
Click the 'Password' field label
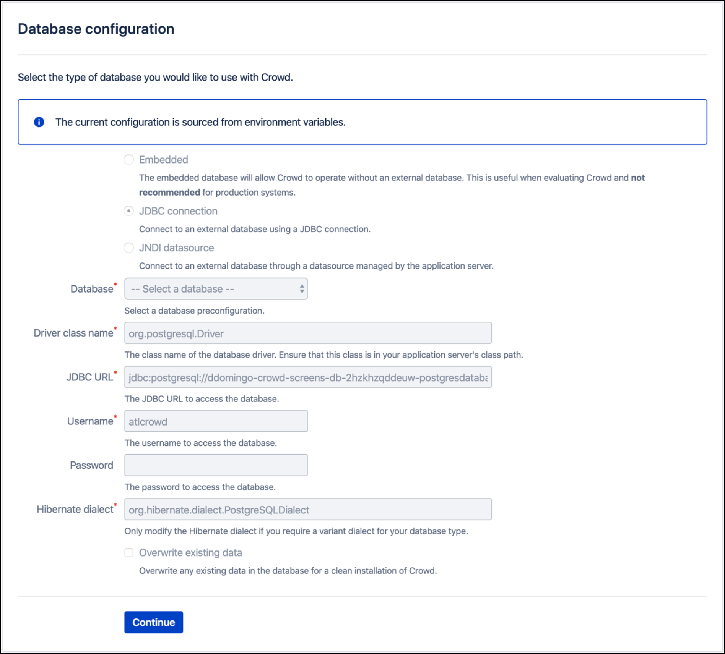(x=91, y=465)
